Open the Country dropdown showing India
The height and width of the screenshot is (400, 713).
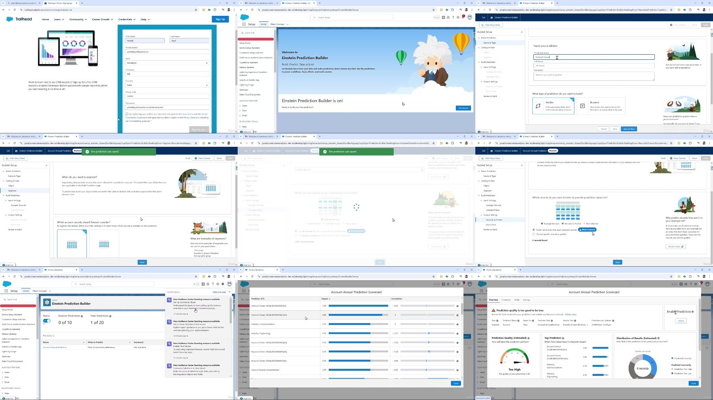tap(167, 85)
